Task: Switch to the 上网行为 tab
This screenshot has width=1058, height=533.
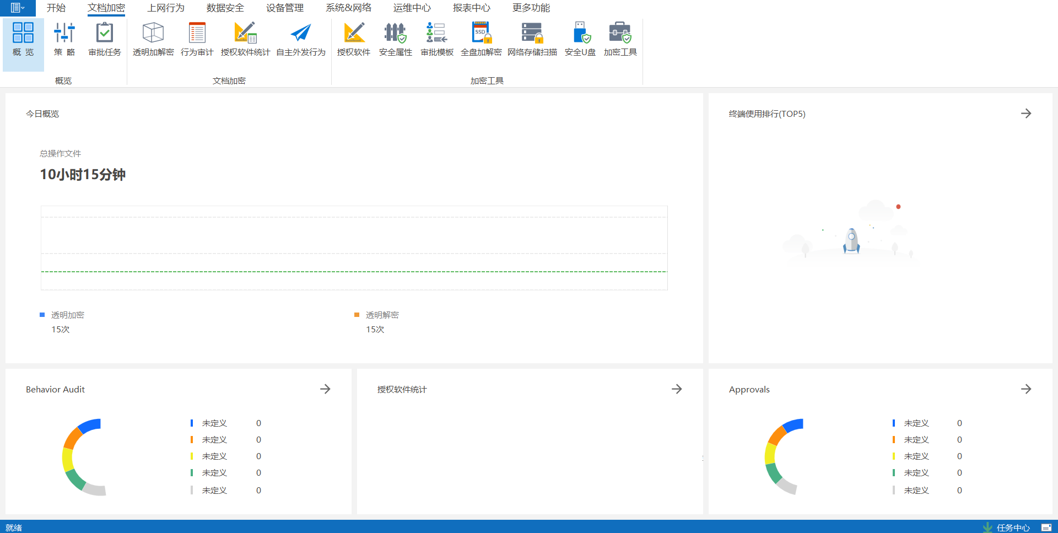Action: pos(165,8)
